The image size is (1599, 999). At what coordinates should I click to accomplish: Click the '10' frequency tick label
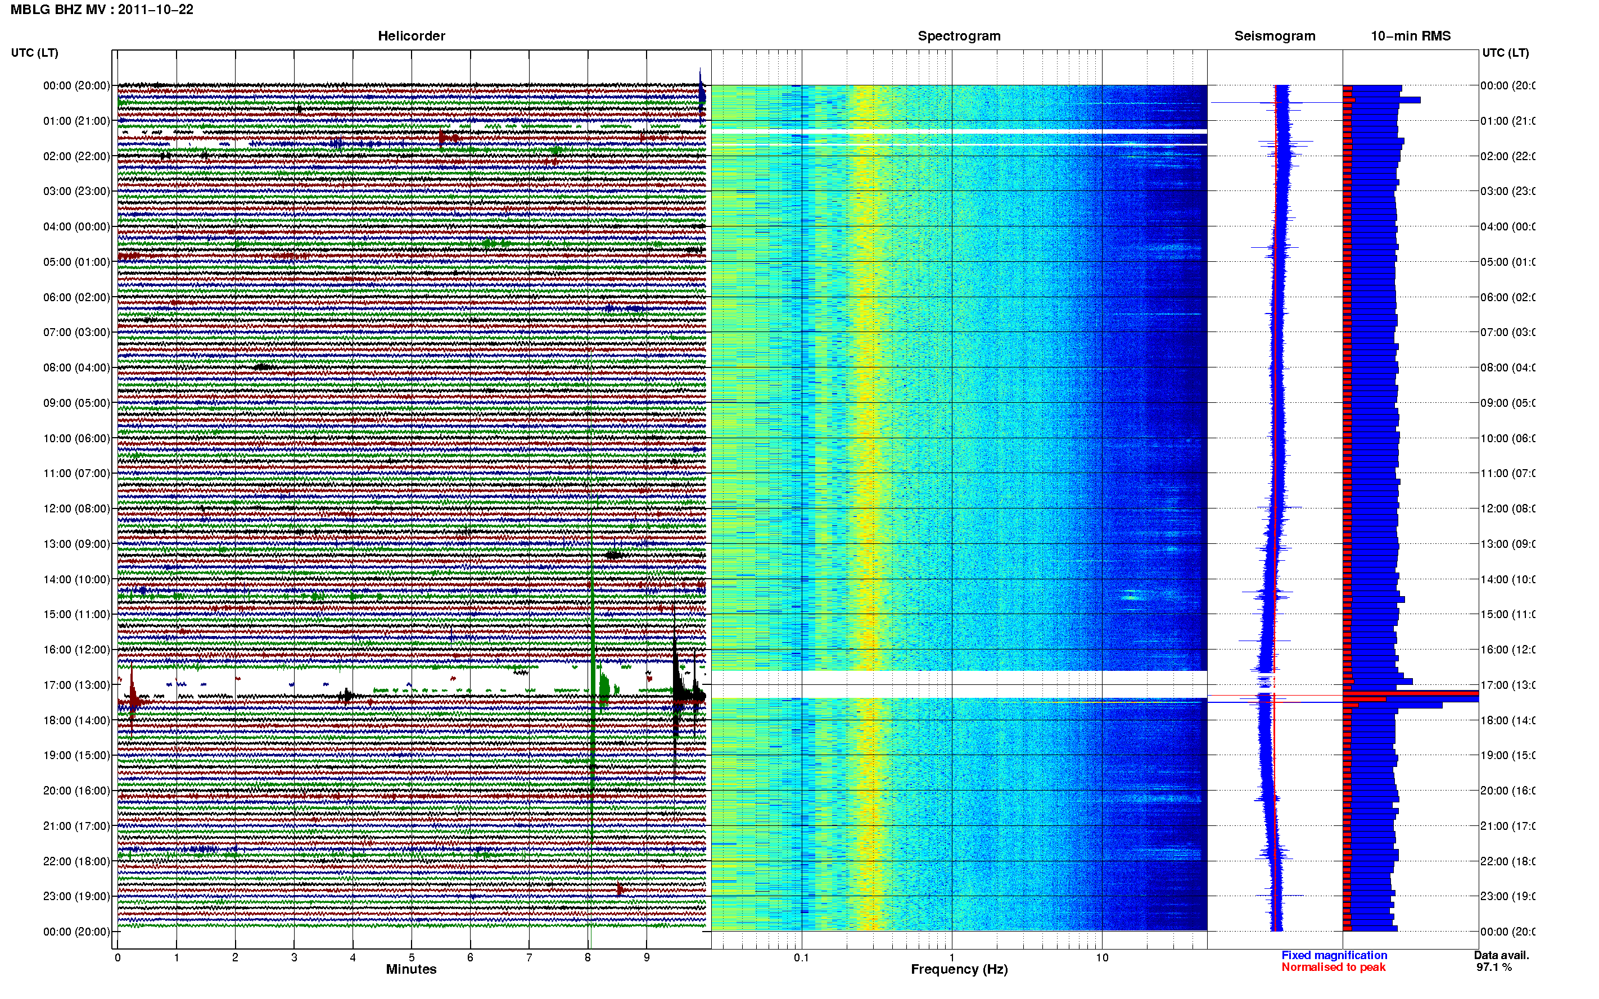[1102, 957]
